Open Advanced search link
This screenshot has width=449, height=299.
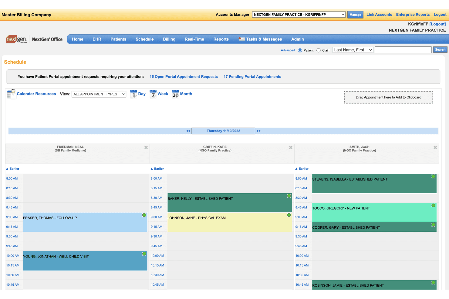click(288, 50)
